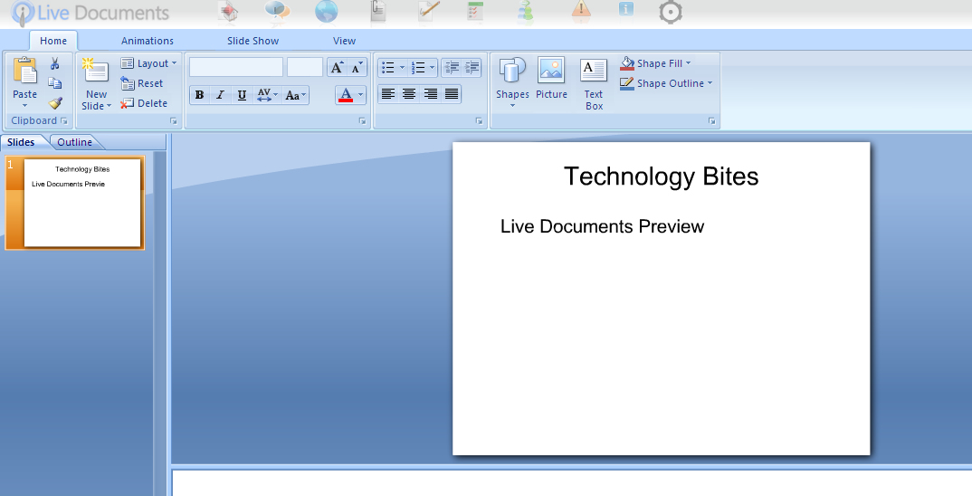Open Change Case Aa dropdown

coord(296,95)
